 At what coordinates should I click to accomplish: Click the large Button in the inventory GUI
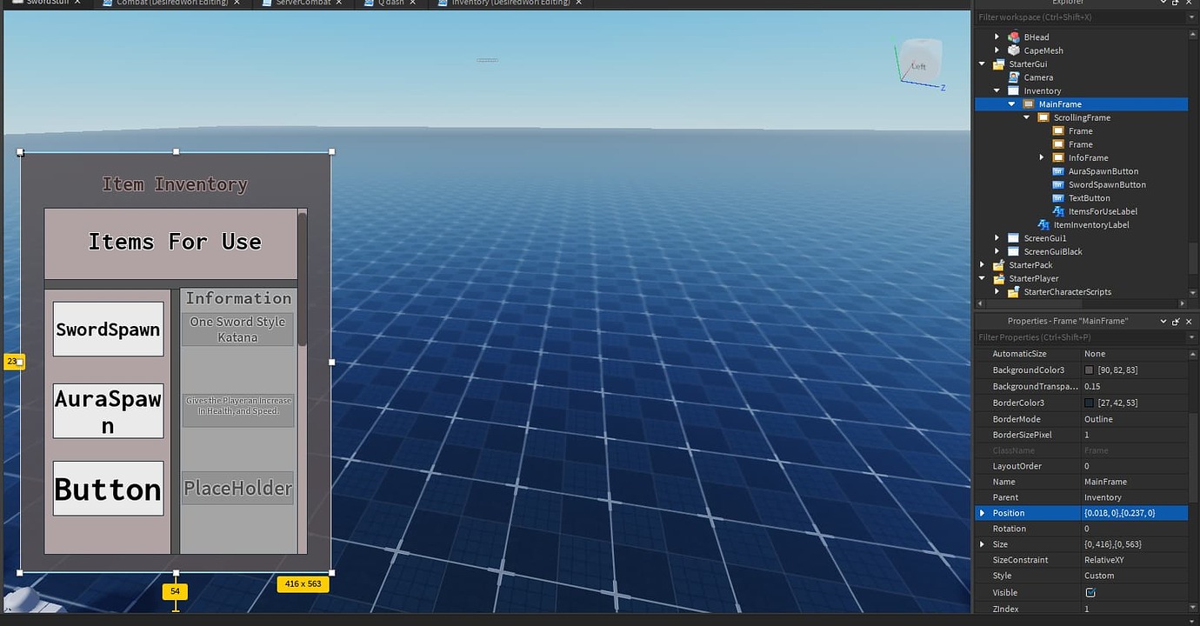108,489
